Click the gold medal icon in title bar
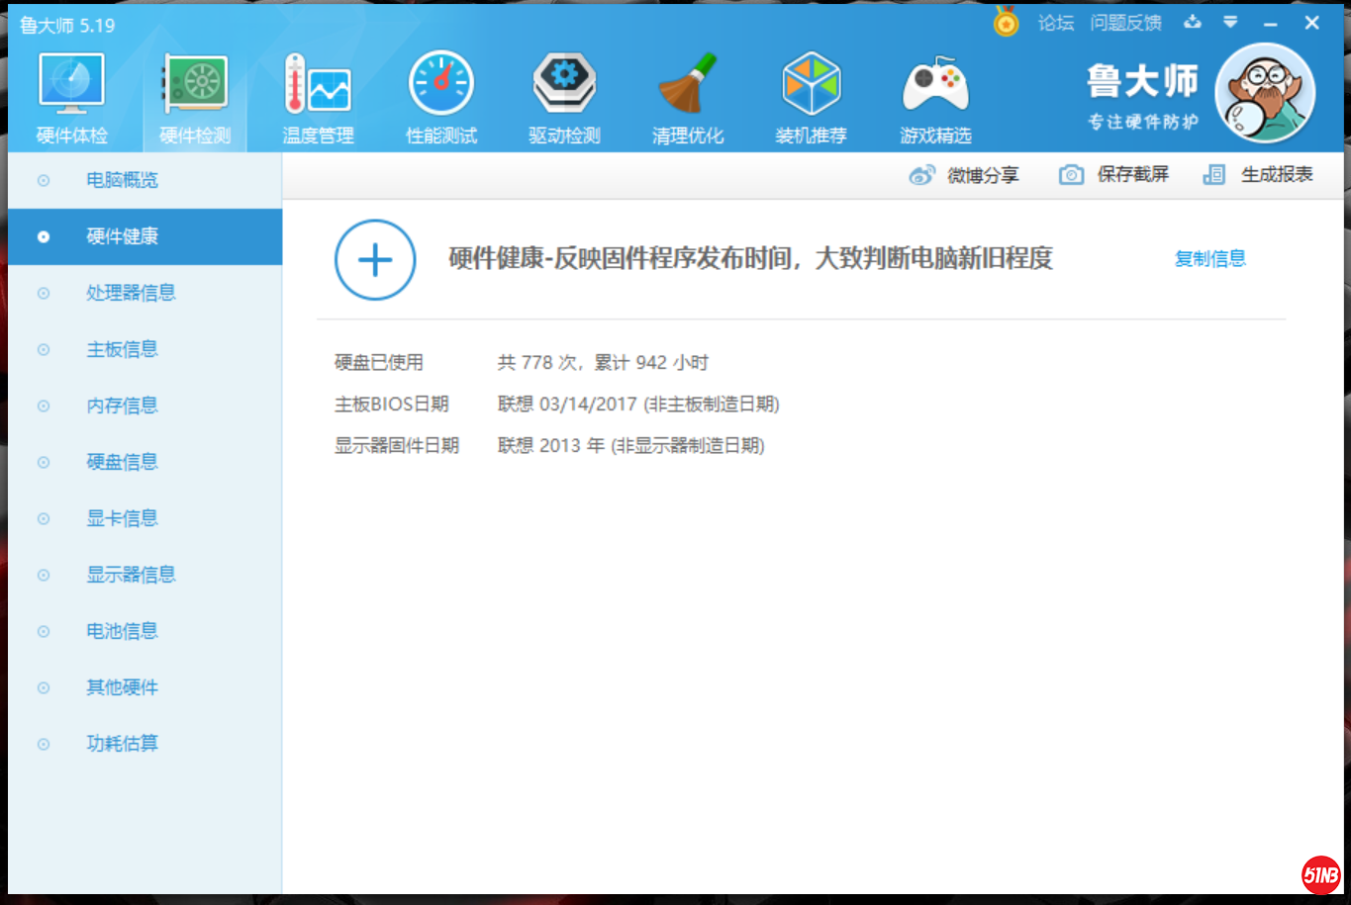Image resolution: width=1351 pixels, height=905 pixels. tap(1006, 22)
